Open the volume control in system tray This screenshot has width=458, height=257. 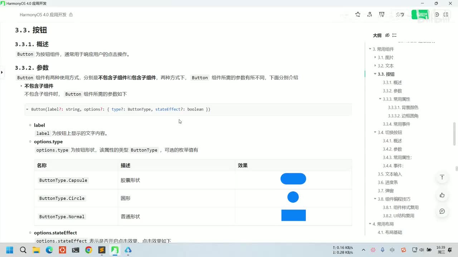422,250
